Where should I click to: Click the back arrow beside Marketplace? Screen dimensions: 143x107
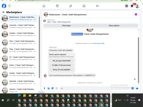(3, 12)
